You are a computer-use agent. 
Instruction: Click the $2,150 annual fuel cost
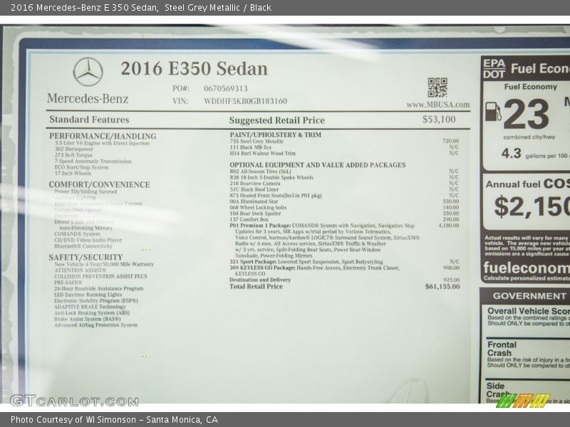click(532, 206)
